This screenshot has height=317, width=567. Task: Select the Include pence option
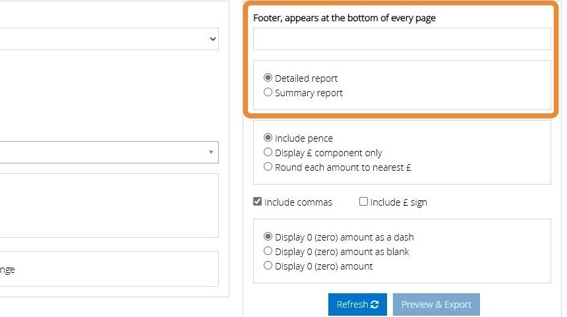268,138
